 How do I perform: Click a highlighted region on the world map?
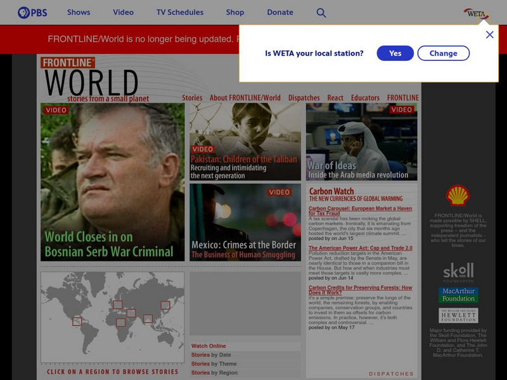click(117, 304)
